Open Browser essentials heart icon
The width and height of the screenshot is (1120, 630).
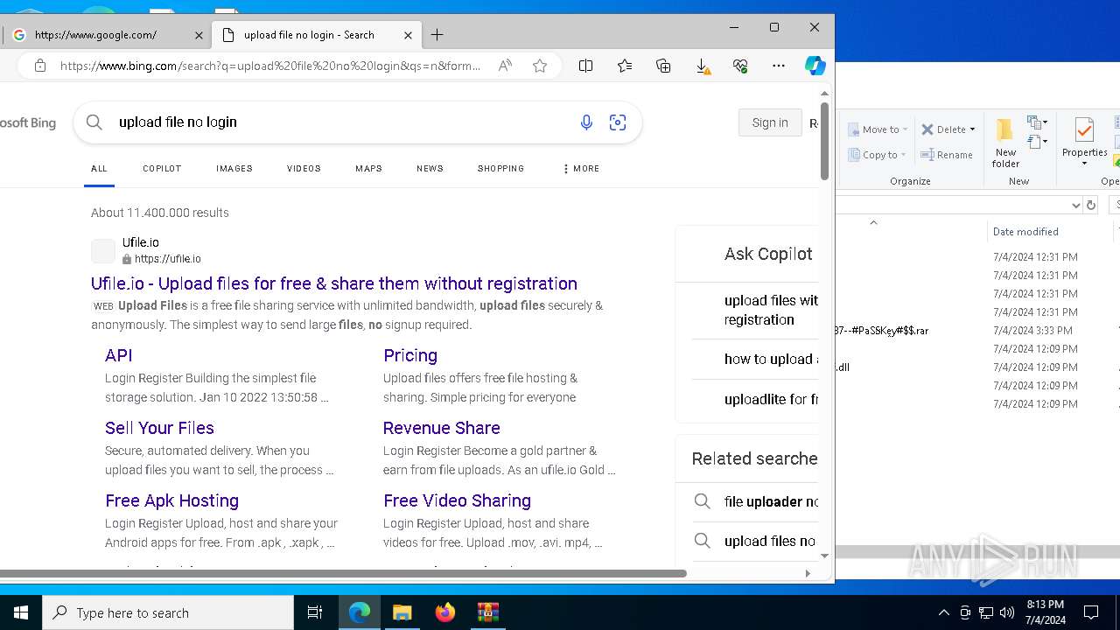click(x=740, y=66)
